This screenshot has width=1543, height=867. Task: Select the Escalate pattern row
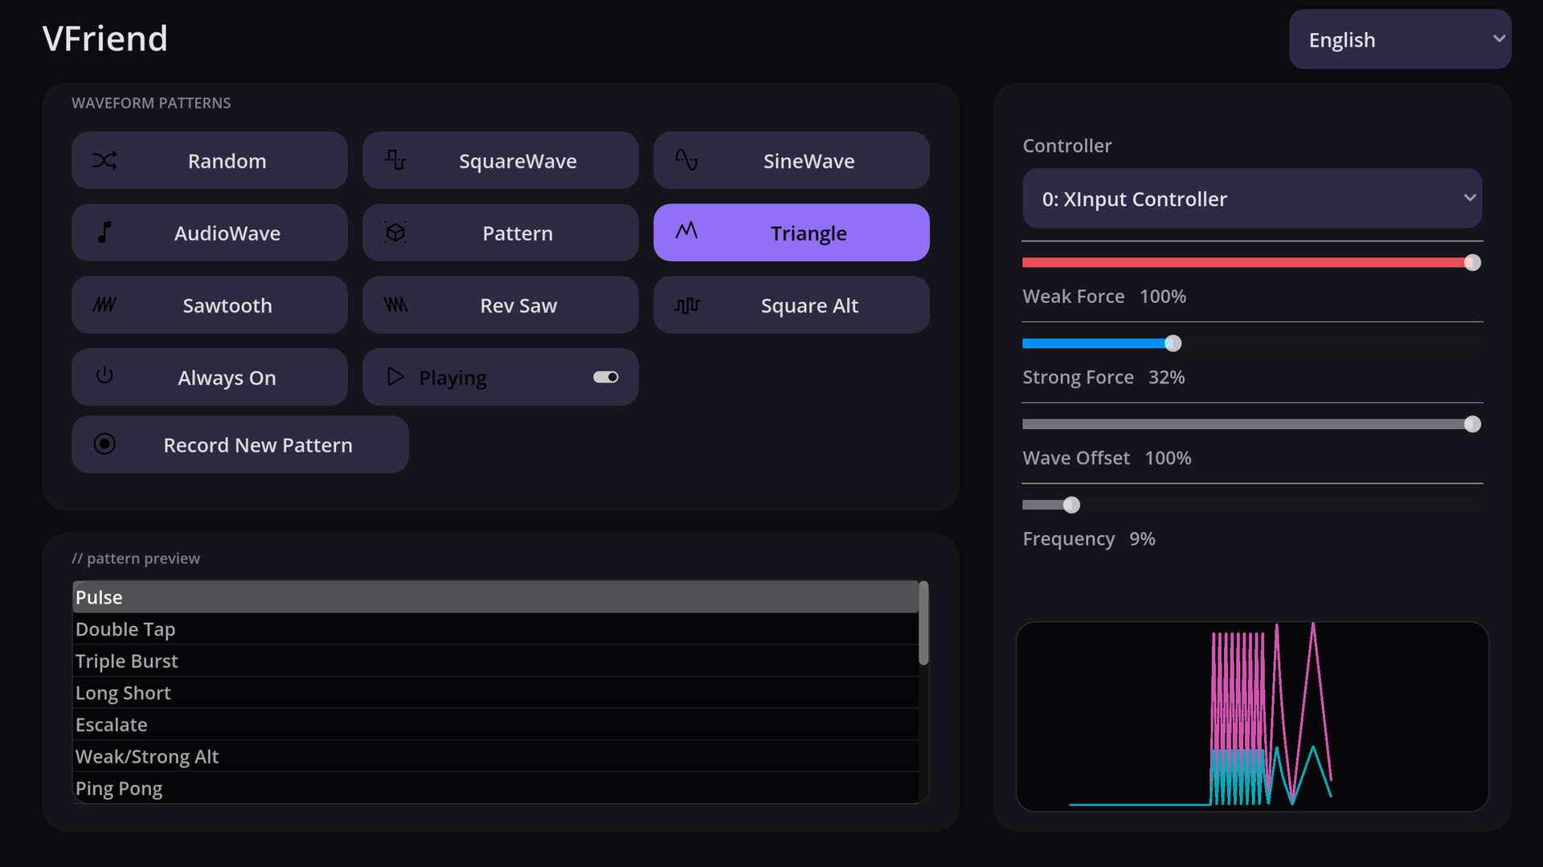pyautogui.click(x=496, y=725)
